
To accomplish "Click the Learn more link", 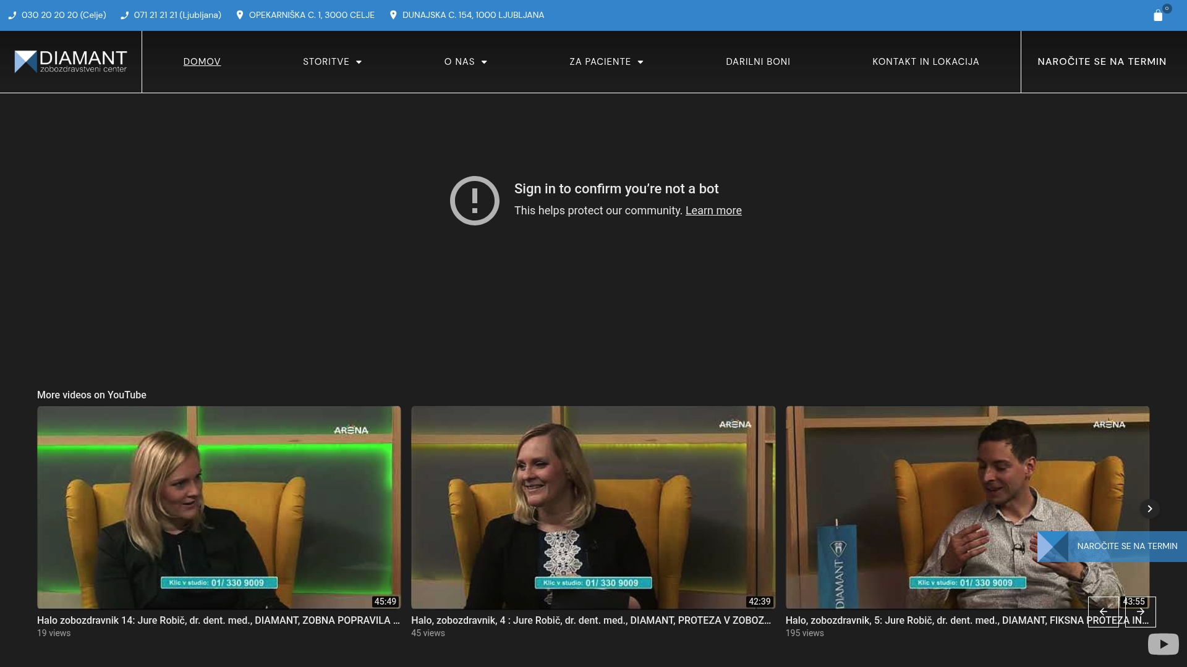I will pyautogui.click(x=713, y=211).
